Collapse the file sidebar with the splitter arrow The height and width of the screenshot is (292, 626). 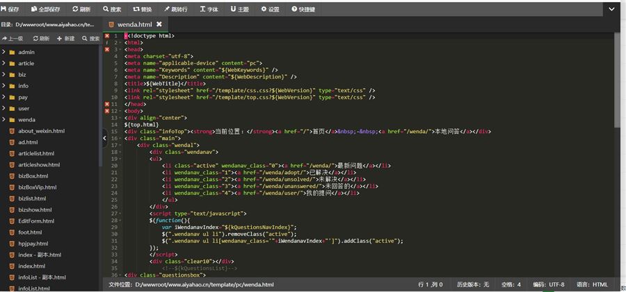pos(104,138)
